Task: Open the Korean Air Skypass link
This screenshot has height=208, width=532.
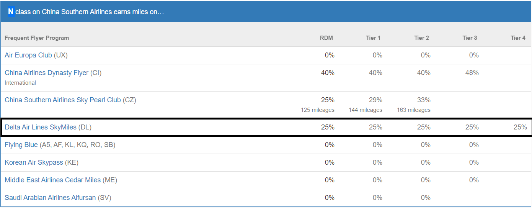Action: pyautogui.click(x=34, y=162)
